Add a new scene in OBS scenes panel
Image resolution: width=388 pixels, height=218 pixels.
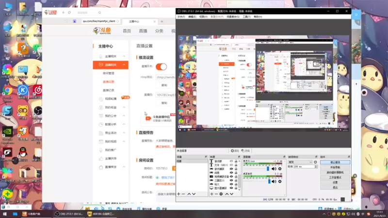(x=178, y=194)
